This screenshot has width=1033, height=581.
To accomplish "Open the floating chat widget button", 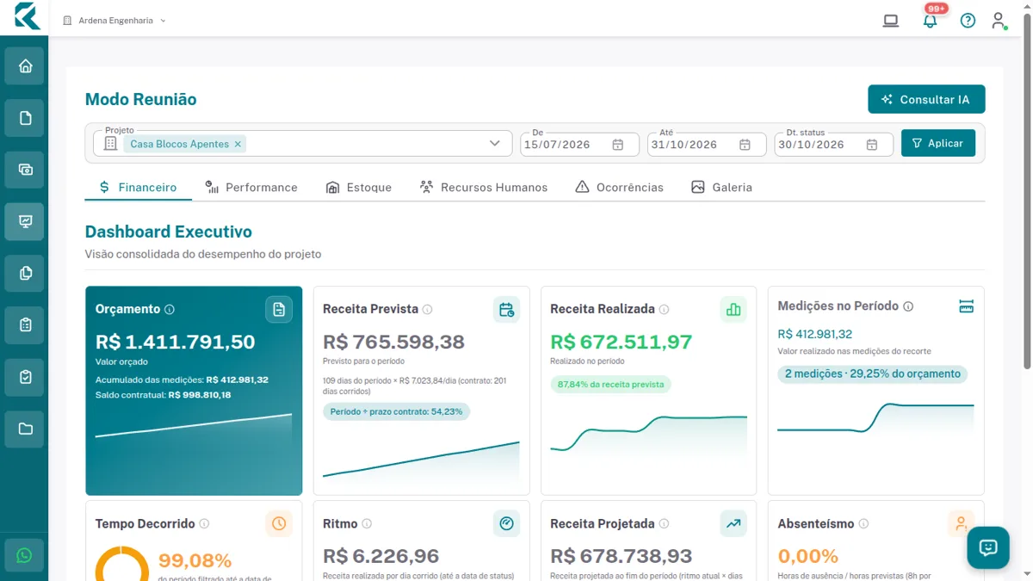I will (x=987, y=547).
